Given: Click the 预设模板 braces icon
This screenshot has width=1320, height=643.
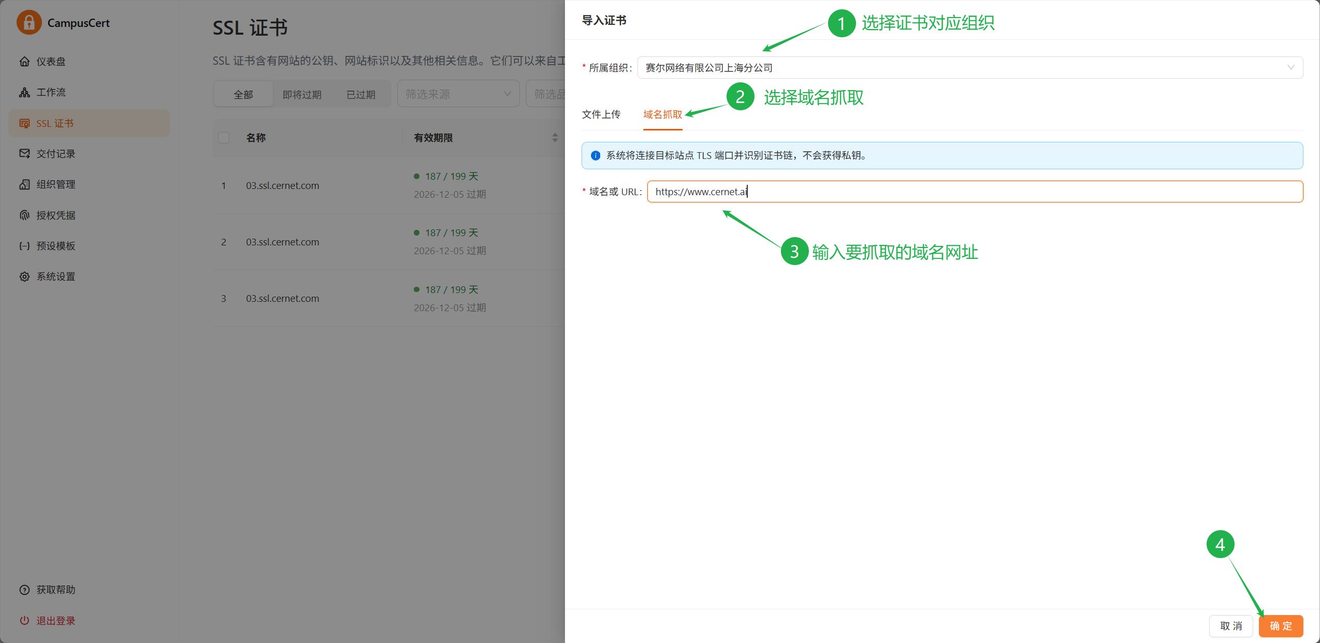Looking at the screenshot, I should click(24, 246).
